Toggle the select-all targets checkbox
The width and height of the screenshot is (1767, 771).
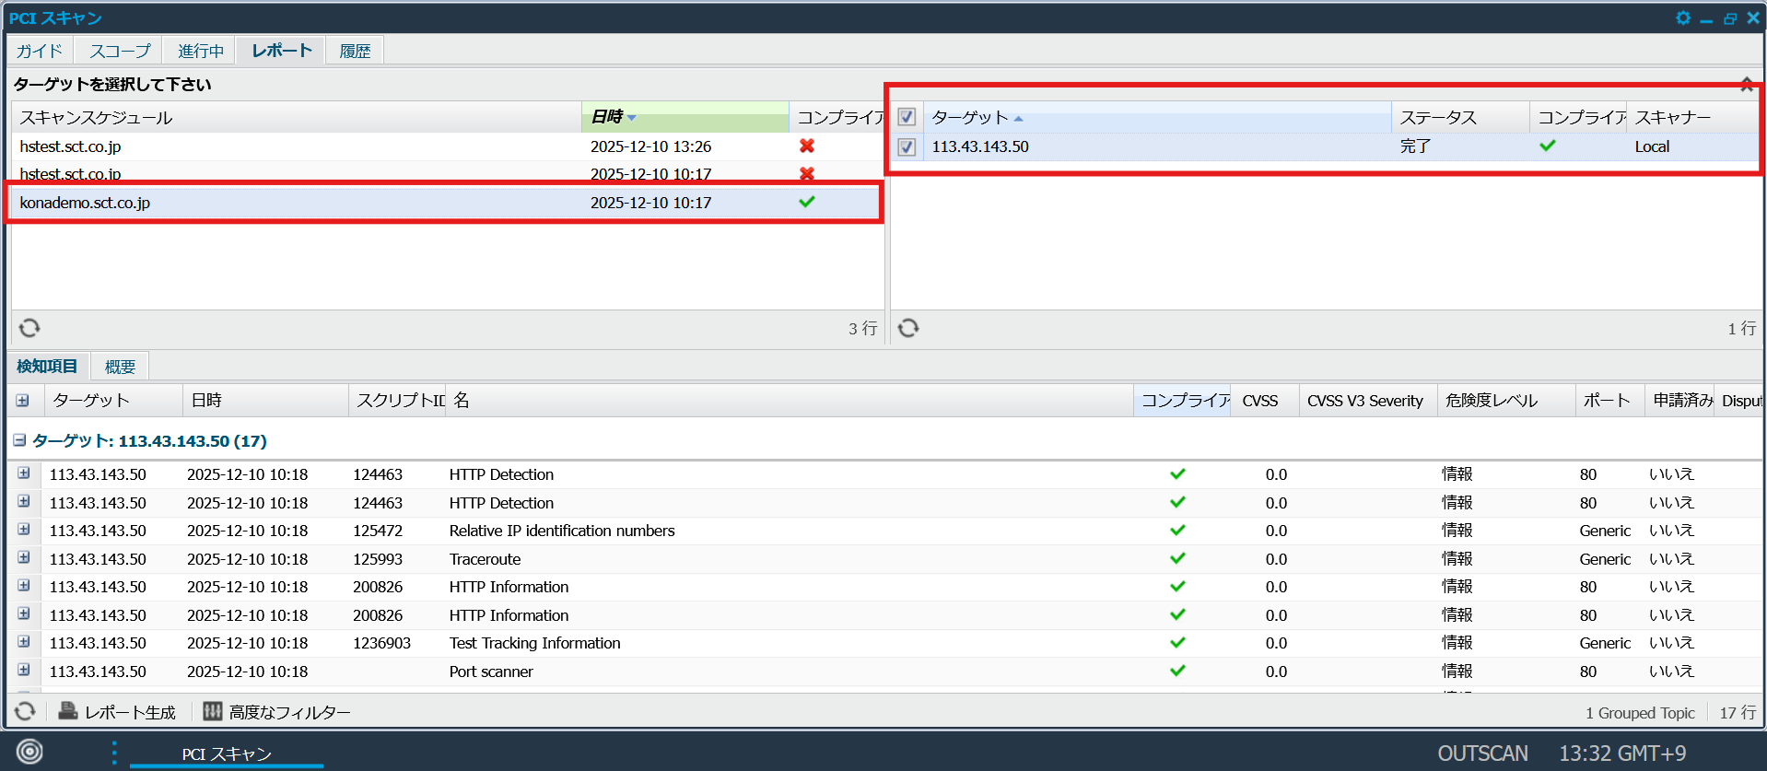[907, 117]
